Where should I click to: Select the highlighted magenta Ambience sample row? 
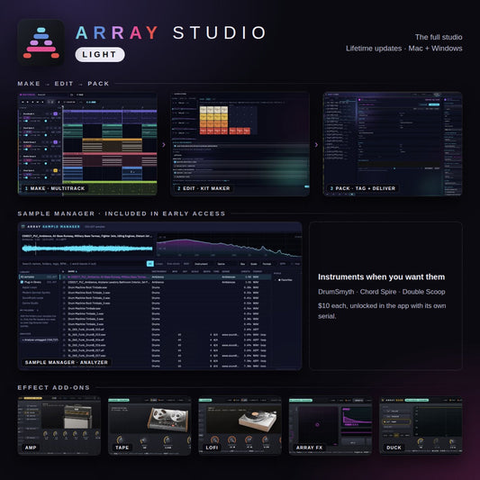pos(167,276)
